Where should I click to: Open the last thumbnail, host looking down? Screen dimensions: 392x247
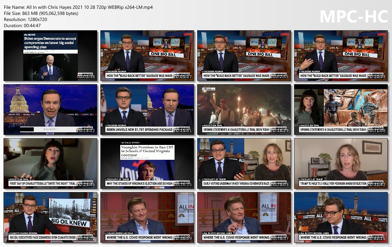(x=341, y=218)
